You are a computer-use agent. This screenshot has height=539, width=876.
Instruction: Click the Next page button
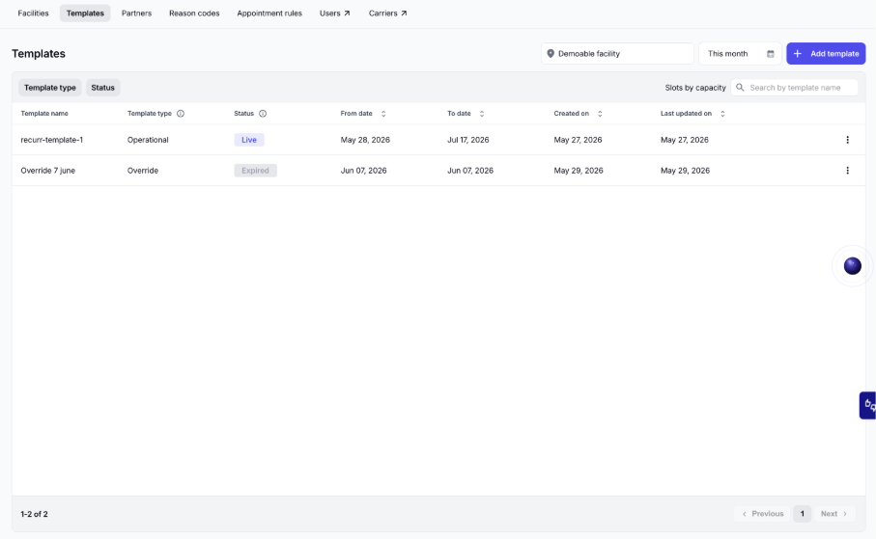tap(834, 514)
